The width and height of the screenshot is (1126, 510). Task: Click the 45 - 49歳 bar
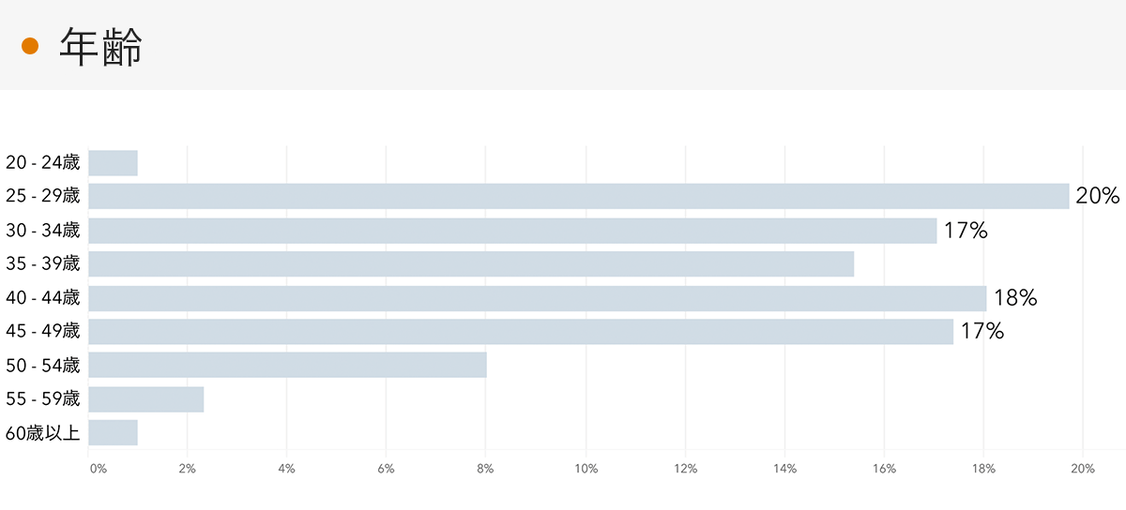pos(521,332)
